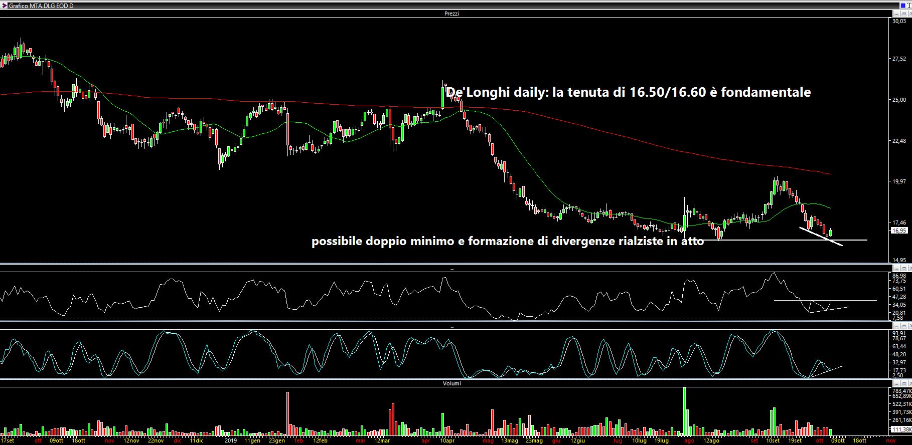Click the 22,48 price axis label

(898, 141)
